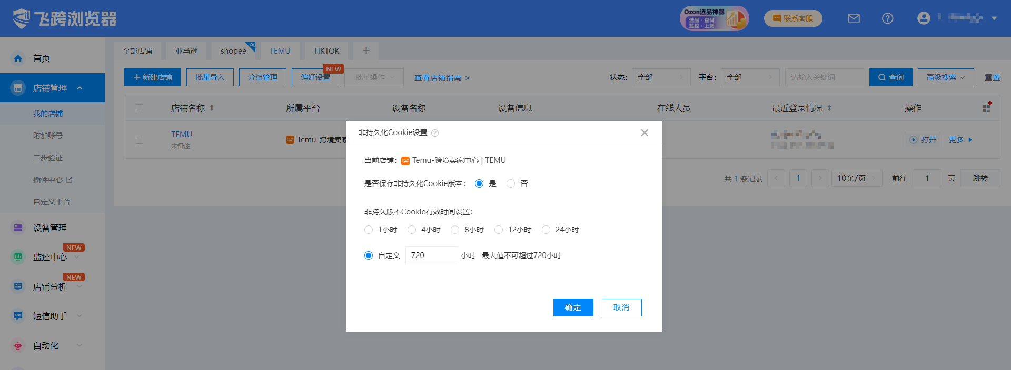Click the 设备管理 sidebar icon
The image size is (1011, 370).
18,228
